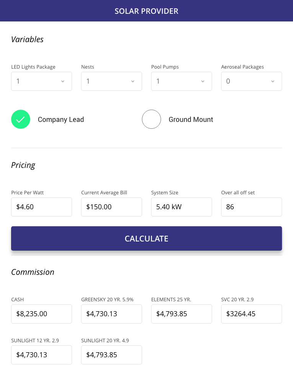Select the Price Per Watt field
Image resolution: width=293 pixels, height=381 pixels.
(41, 207)
